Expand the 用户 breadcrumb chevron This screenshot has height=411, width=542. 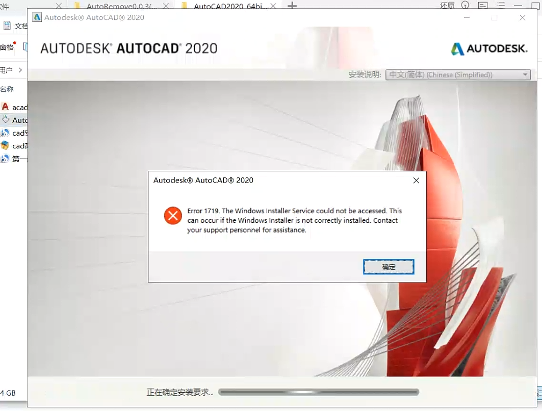point(20,70)
